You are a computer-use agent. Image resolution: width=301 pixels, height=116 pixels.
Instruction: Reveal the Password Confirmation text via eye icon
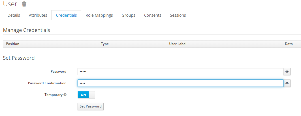(287, 83)
